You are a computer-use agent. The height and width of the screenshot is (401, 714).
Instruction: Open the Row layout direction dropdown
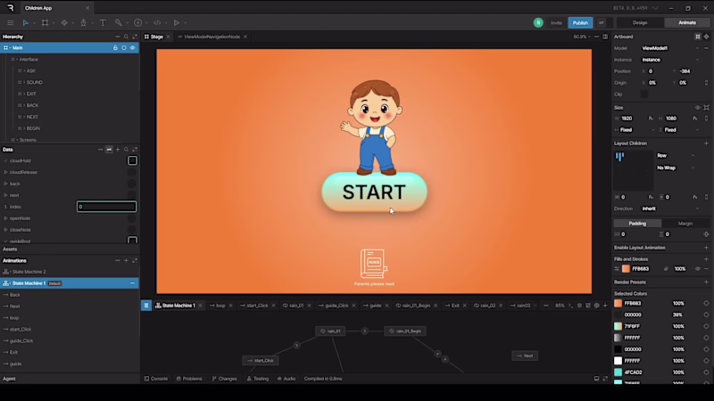pos(676,155)
